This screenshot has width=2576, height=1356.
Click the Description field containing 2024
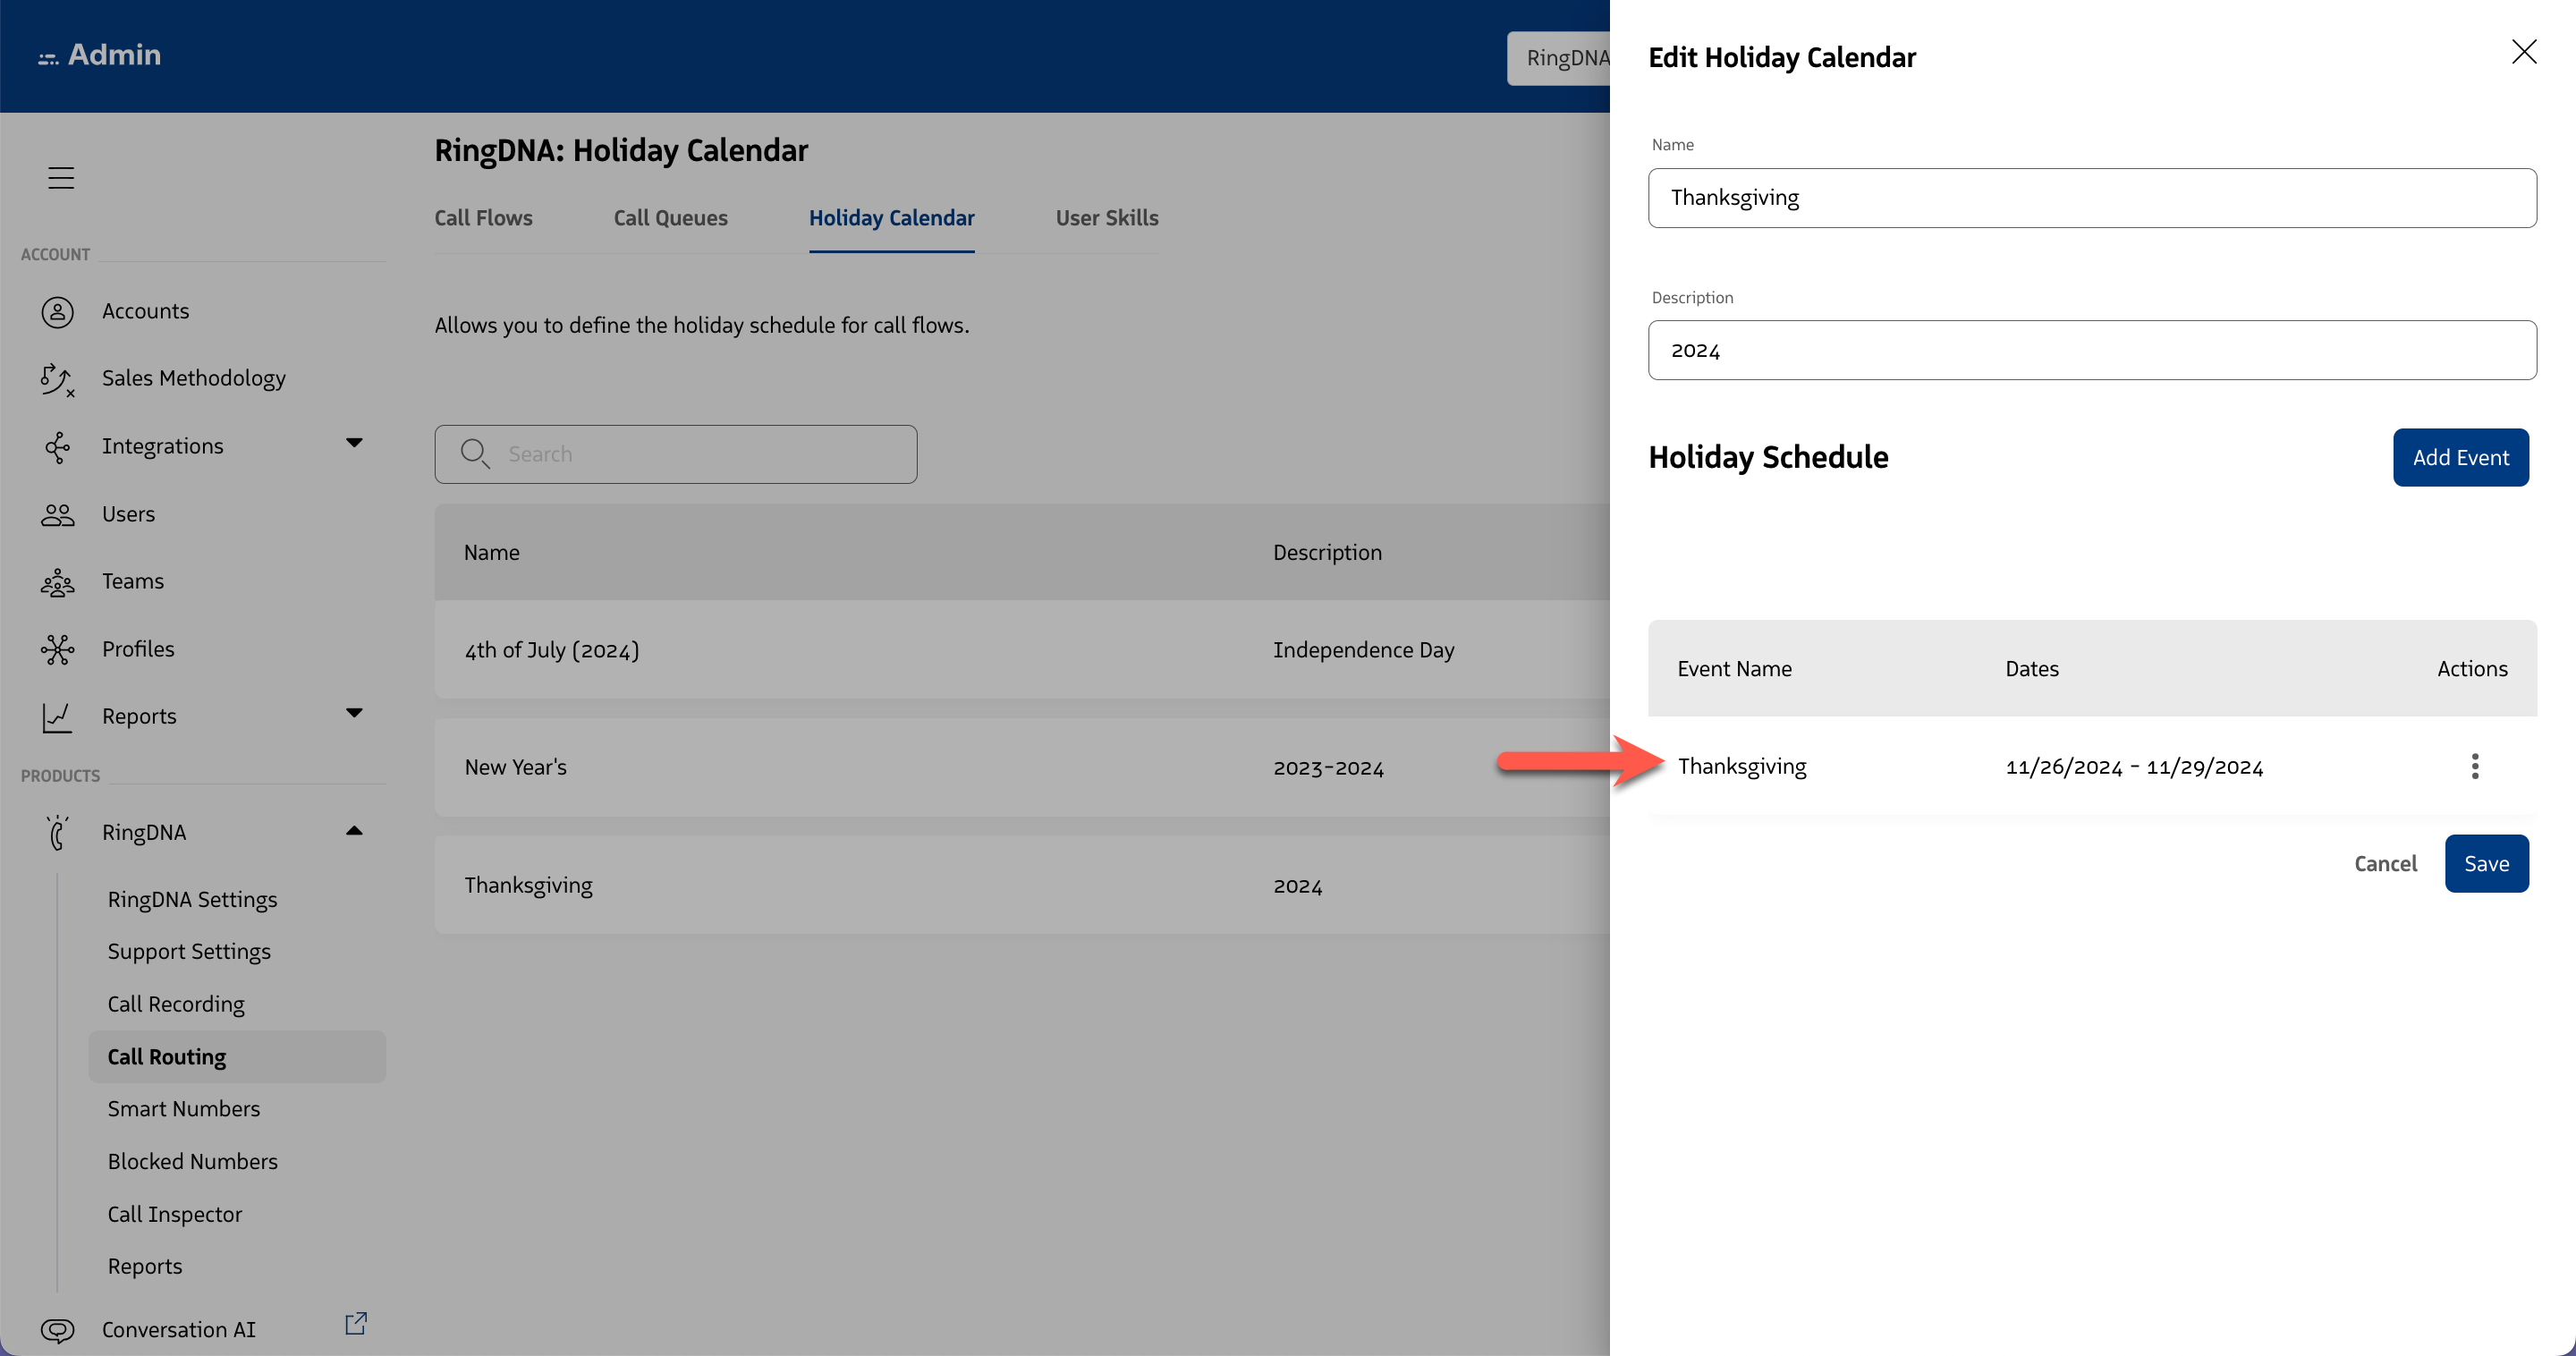point(2091,350)
